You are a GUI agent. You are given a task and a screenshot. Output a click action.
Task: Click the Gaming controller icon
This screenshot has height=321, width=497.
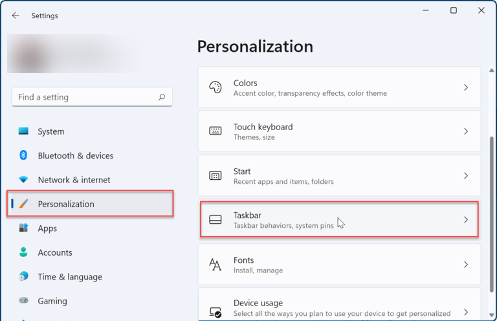[23, 300]
